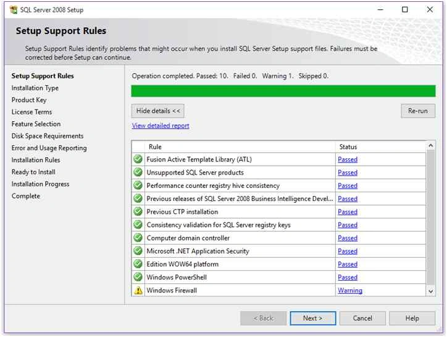Click check icon for Performance counter registry hive consistency
Viewport: 447px width, 337px height.
pos(138,186)
